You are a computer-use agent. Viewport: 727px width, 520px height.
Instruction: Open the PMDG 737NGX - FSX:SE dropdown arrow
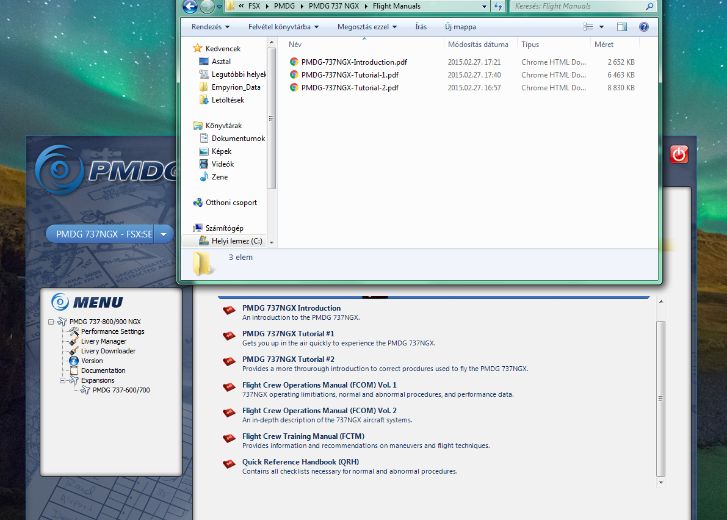pyautogui.click(x=163, y=234)
